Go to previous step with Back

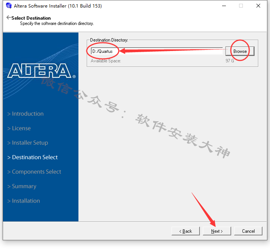(186, 231)
